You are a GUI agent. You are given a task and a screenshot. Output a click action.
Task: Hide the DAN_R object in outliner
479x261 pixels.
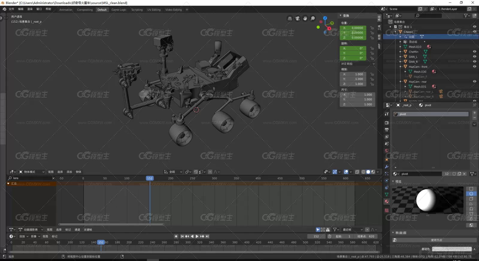tap(475, 62)
